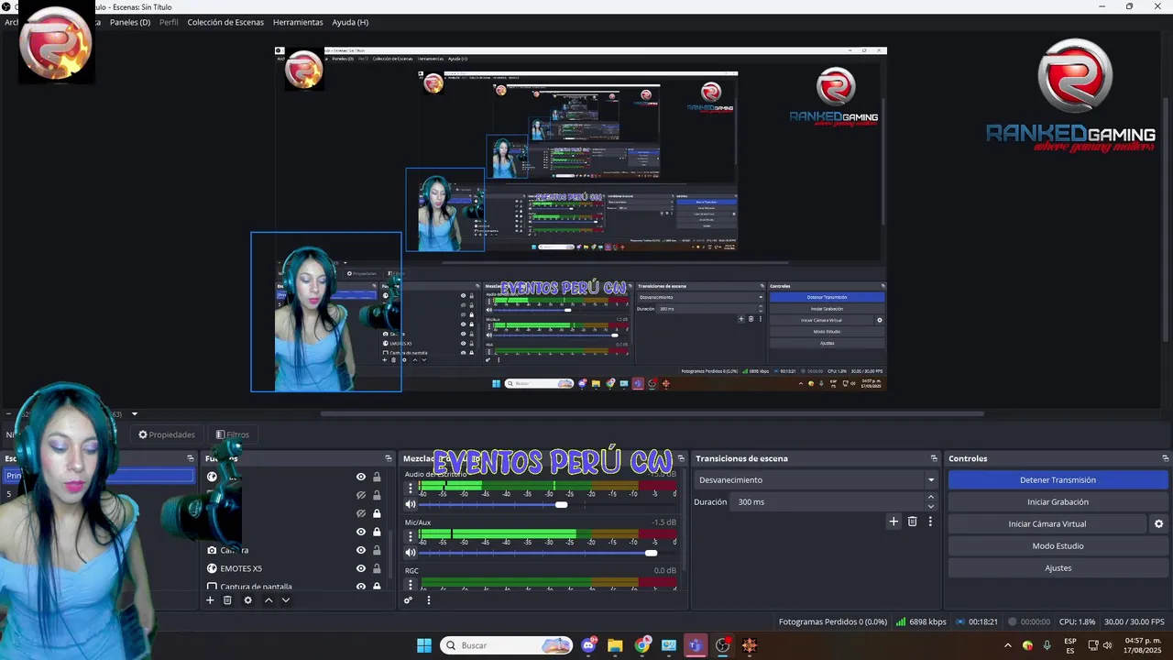Toggle visibility of Captura de pantalla source

pos(361,587)
